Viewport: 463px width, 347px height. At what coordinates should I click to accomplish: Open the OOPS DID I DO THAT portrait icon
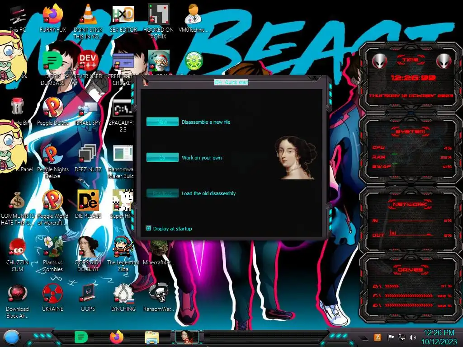88,247
